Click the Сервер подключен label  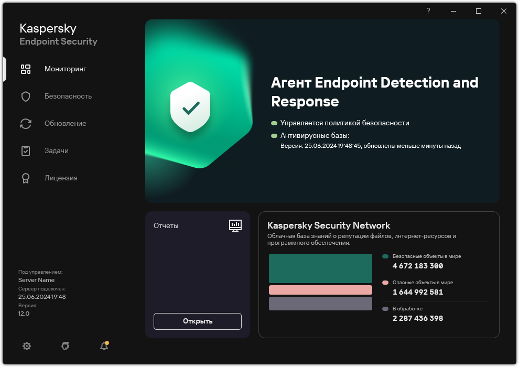tap(42, 288)
